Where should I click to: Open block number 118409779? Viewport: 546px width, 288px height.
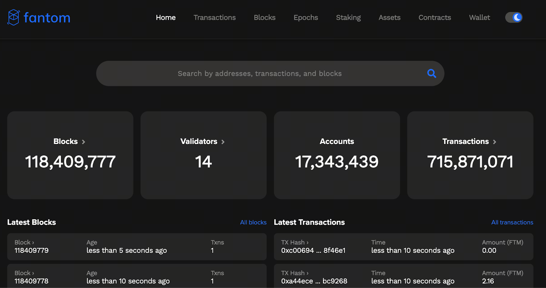tap(31, 250)
